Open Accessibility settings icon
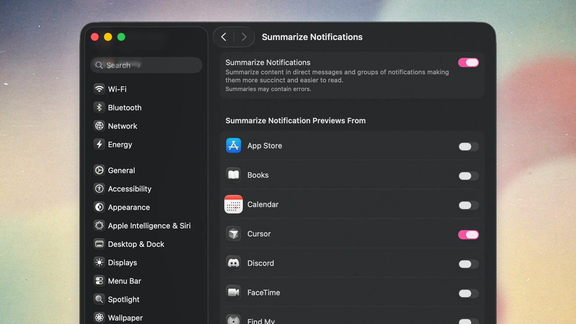 [x=99, y=189]
